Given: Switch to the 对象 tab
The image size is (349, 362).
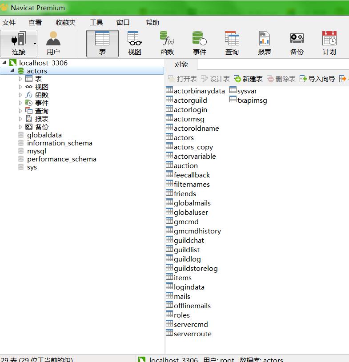Looking at the screenshot, I should tap(181, 64).
